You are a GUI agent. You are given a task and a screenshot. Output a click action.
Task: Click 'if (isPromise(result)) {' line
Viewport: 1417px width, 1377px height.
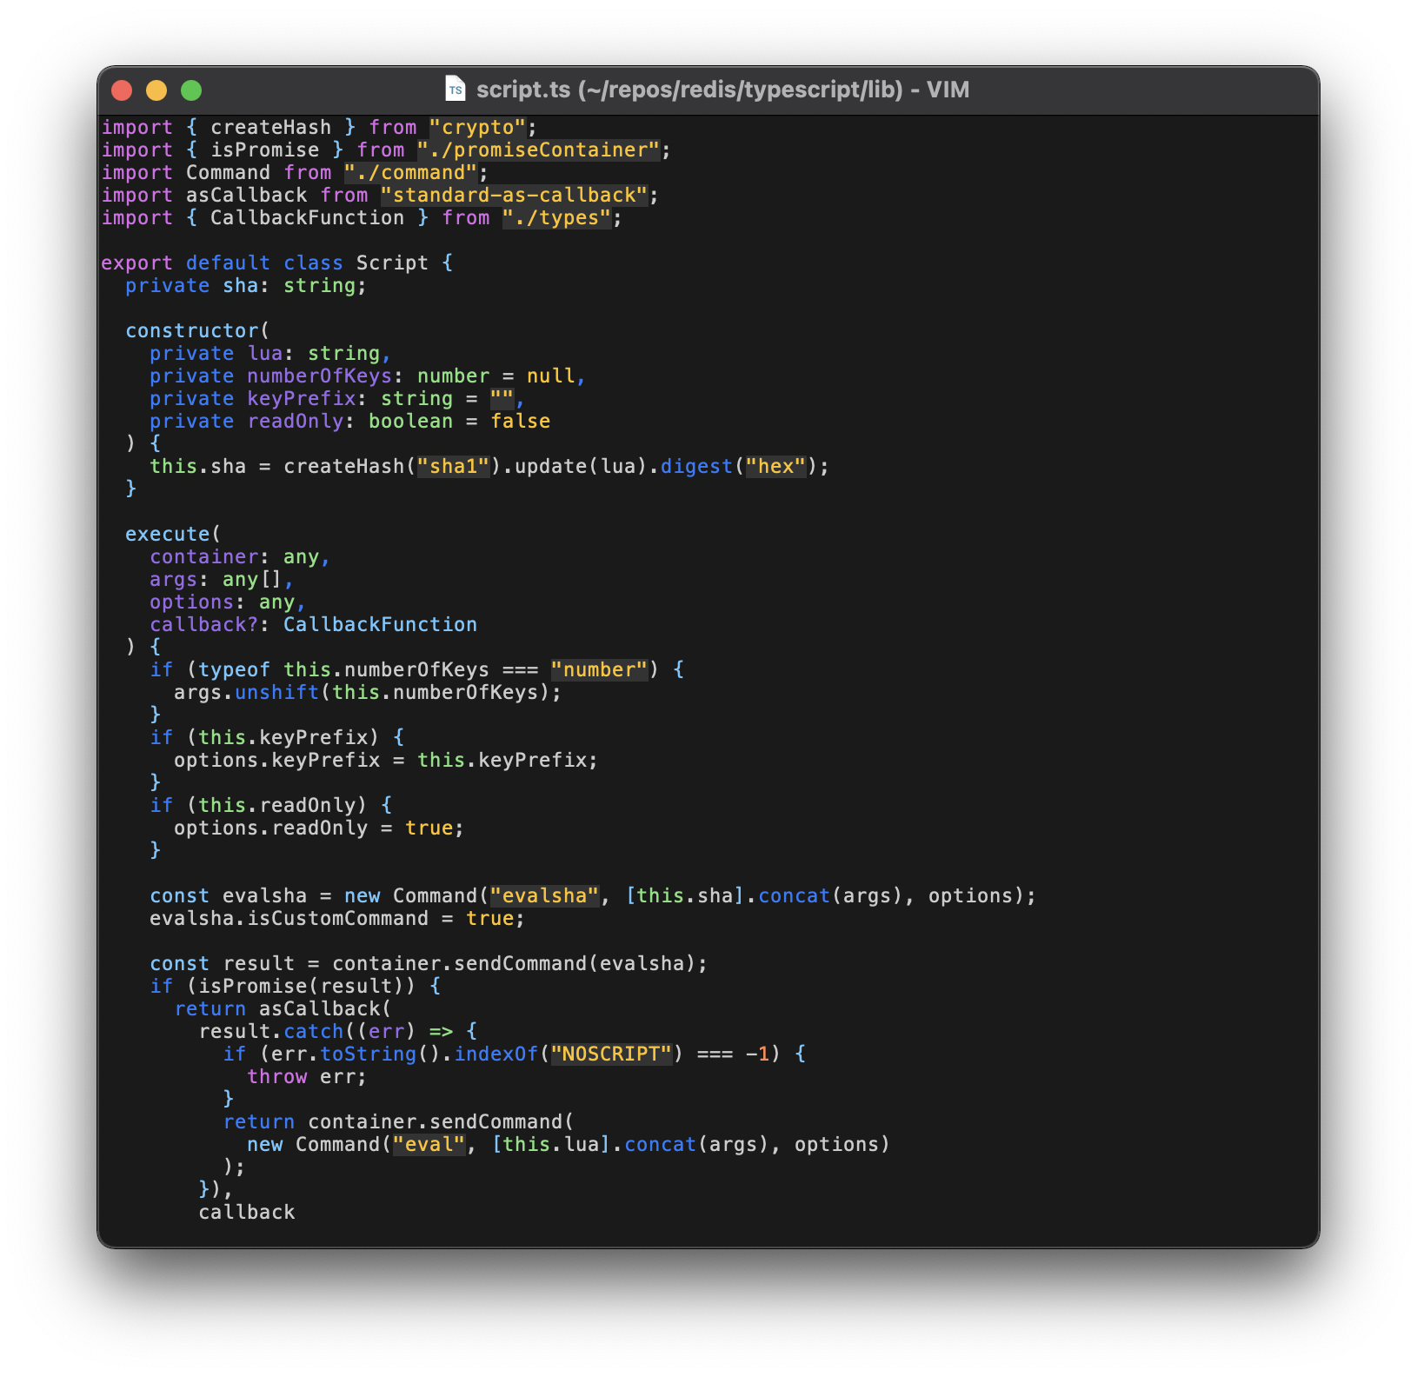click(x=295, y=987)
